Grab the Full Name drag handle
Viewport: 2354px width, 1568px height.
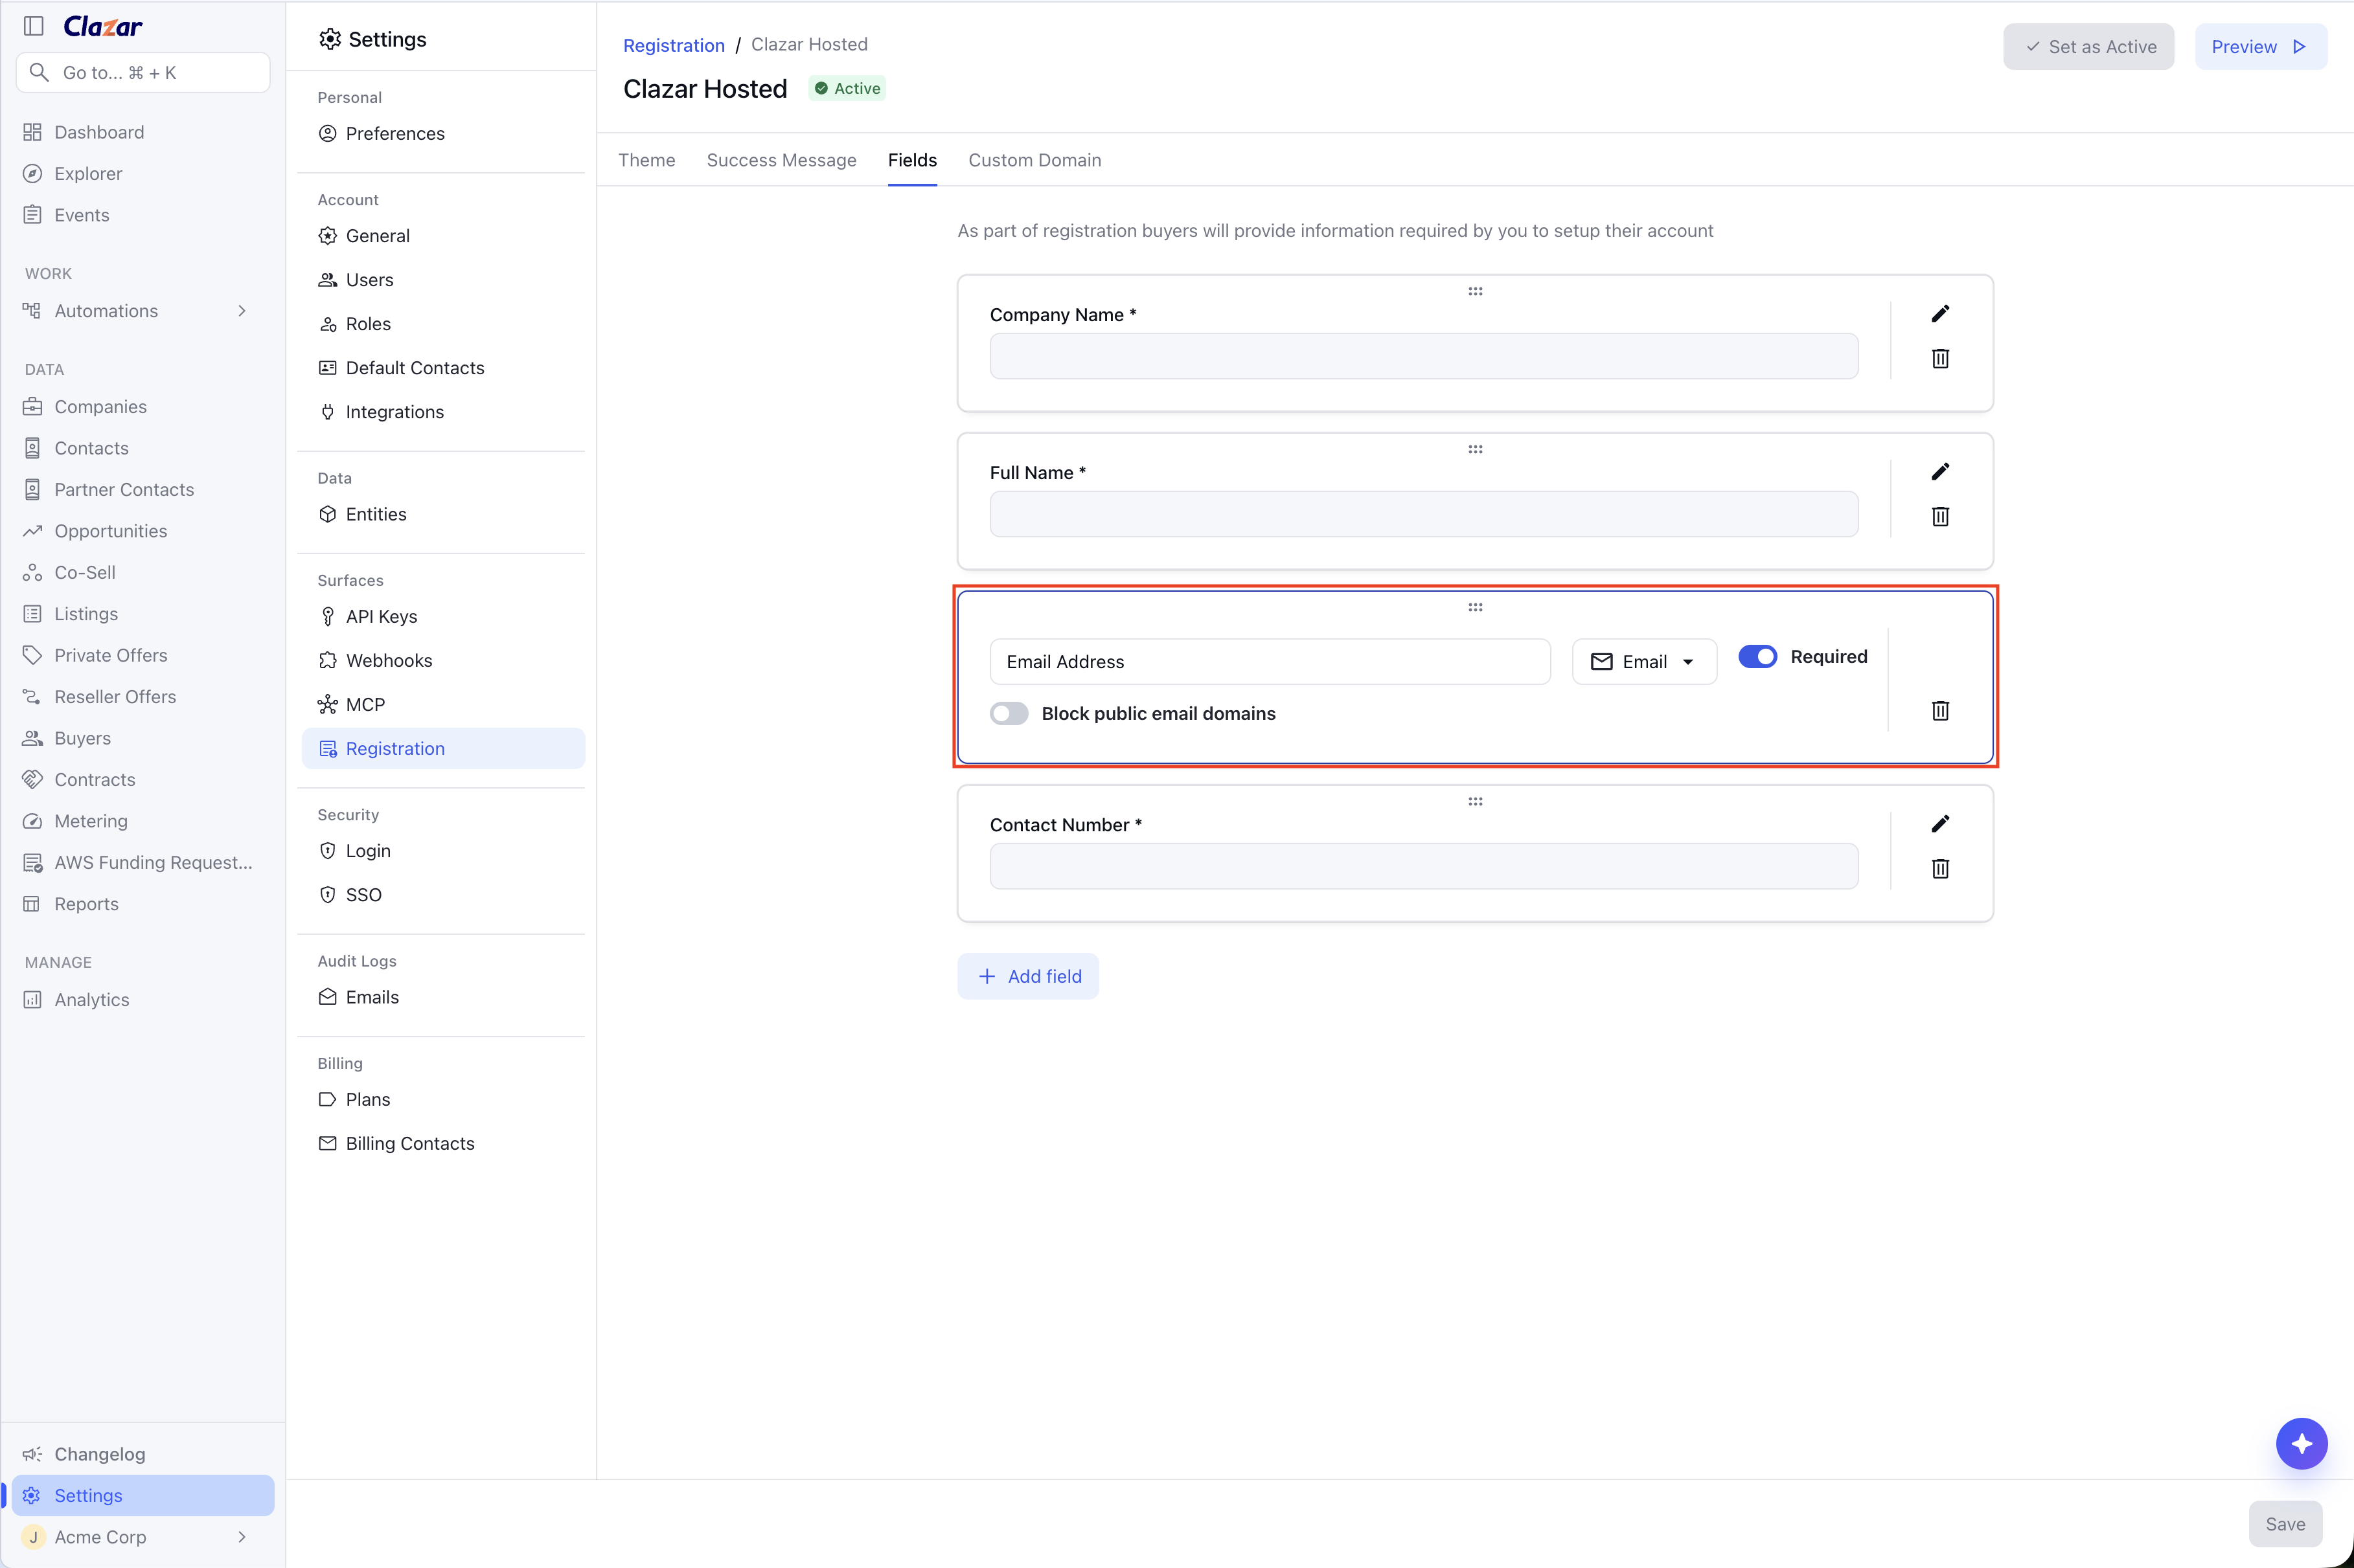tap(1474, 450)
